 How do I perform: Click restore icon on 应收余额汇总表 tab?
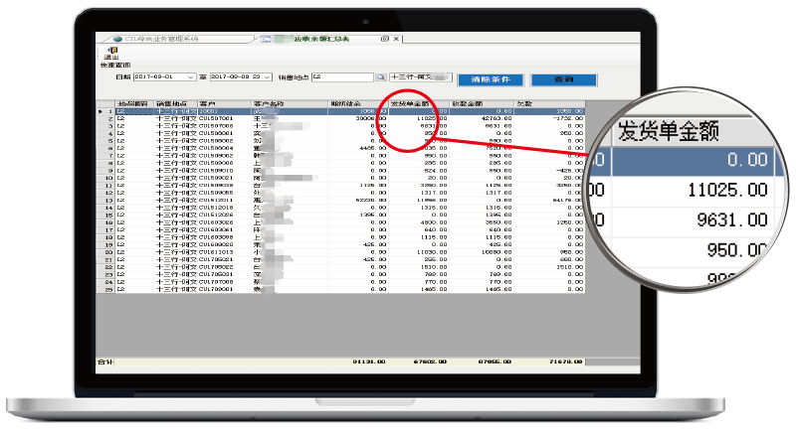tap(385, 39)
